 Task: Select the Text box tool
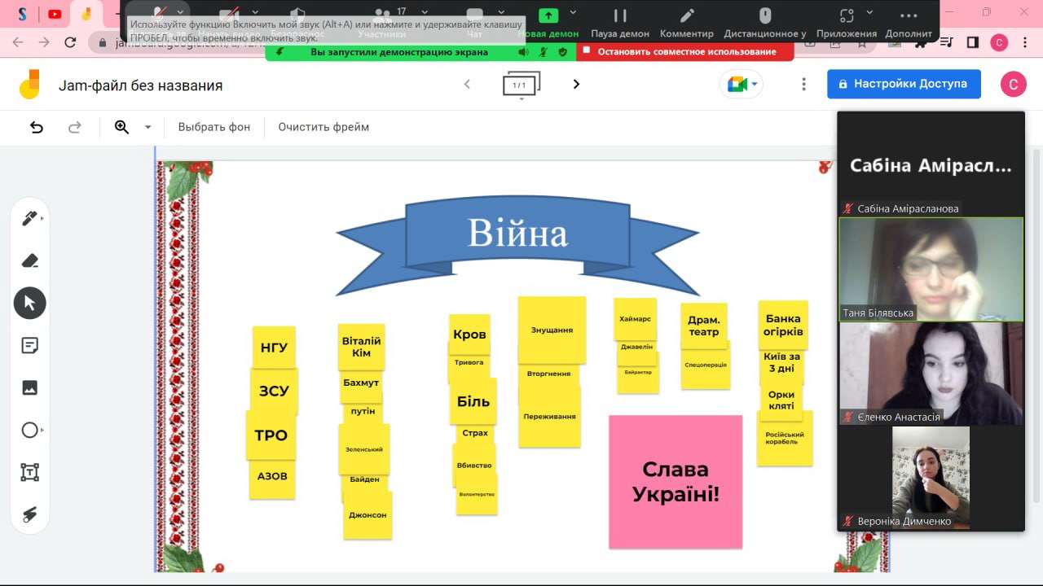click(x=29, y=473)
